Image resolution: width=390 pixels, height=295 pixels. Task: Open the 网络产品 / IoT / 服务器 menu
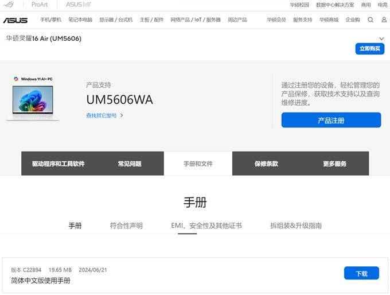(x=196, y=20)
